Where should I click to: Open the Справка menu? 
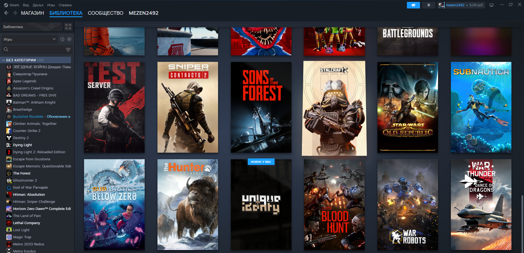click(x=65, y=5)
